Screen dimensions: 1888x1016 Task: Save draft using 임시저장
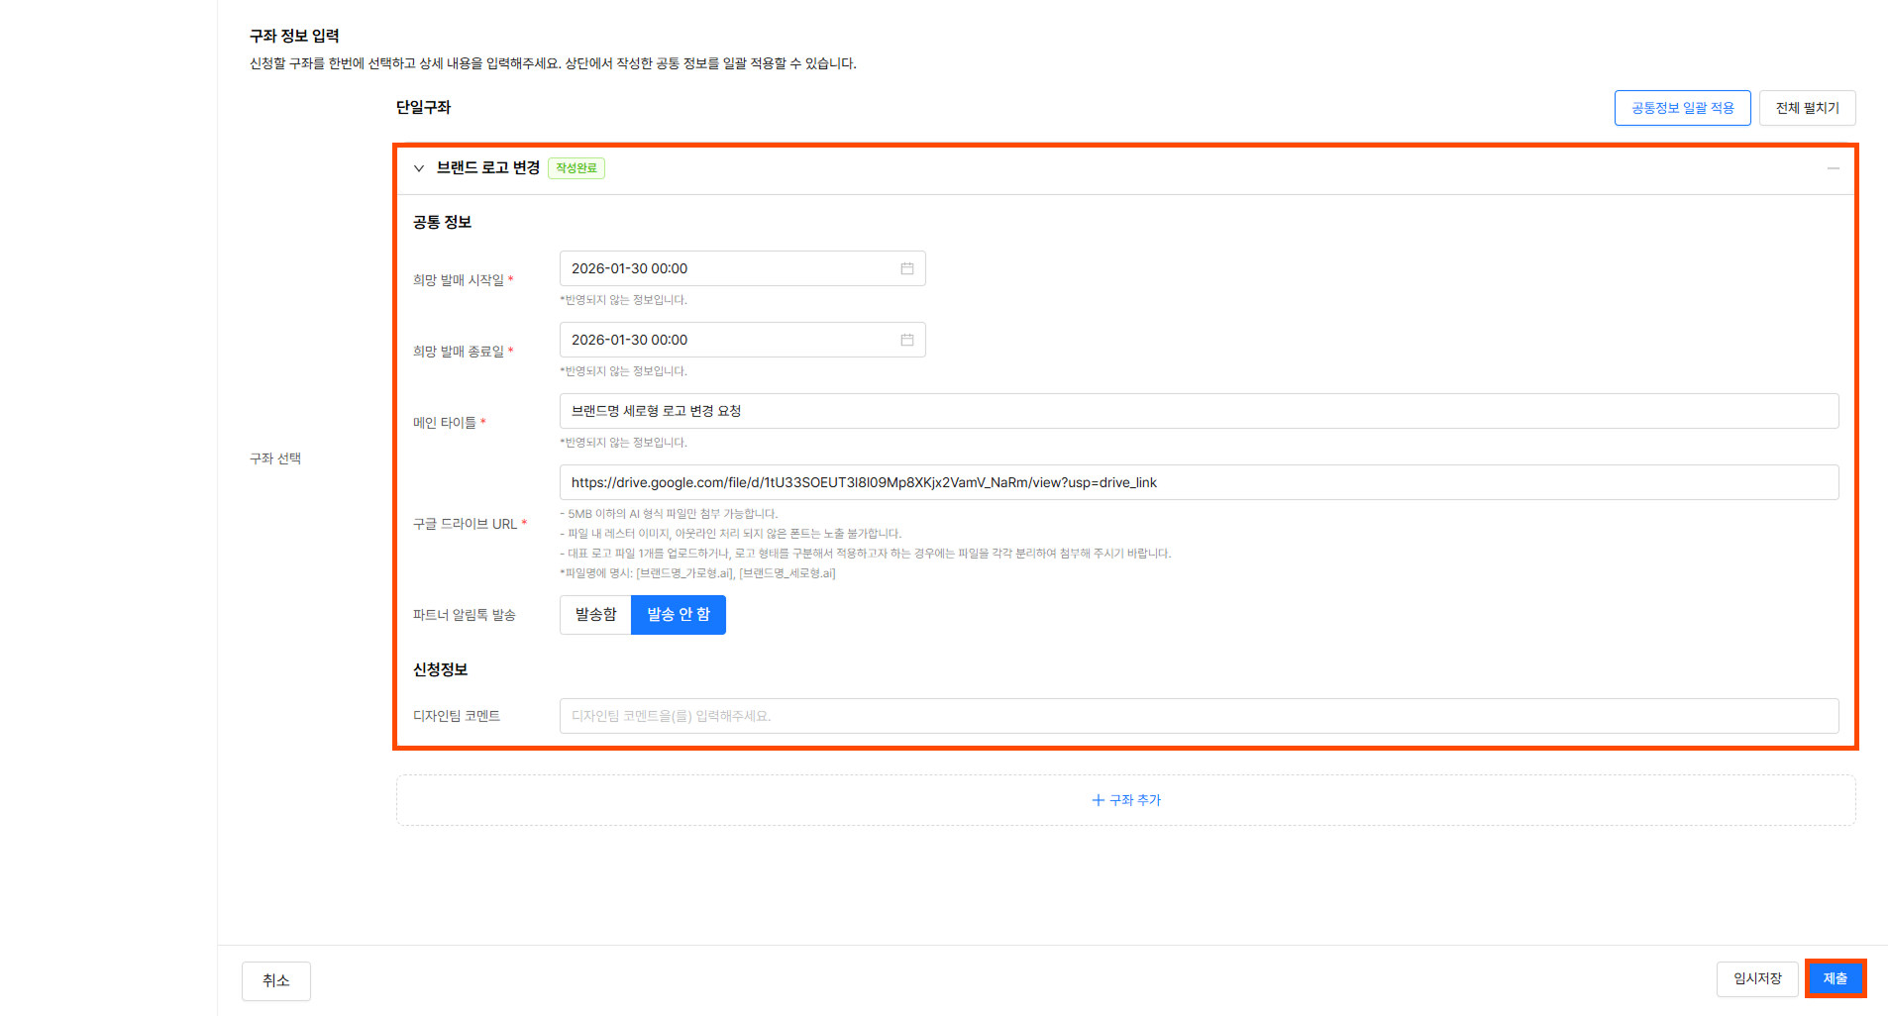[x=1756, y=978]
